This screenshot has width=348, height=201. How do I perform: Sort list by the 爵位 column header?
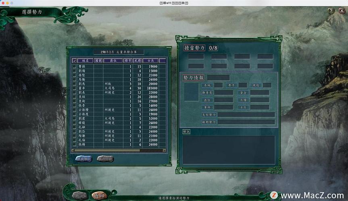(113, 60)
